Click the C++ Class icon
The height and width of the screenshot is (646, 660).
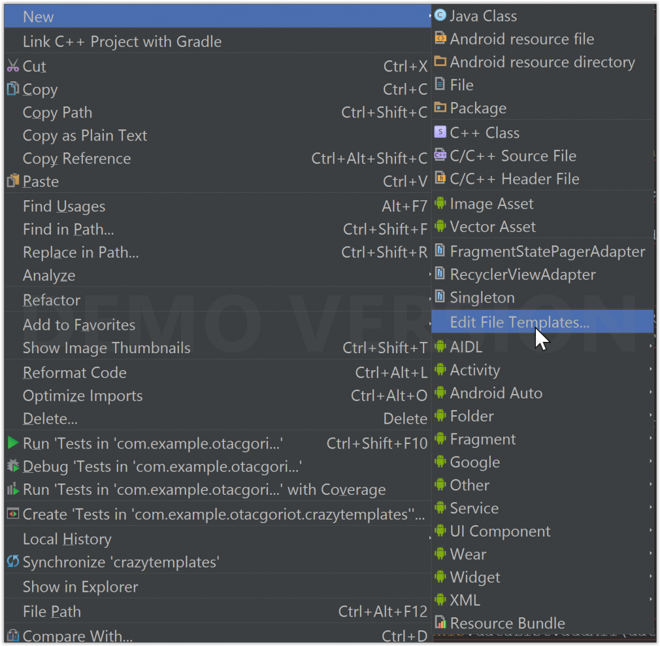pyautogui.click(x=440, y=132)
